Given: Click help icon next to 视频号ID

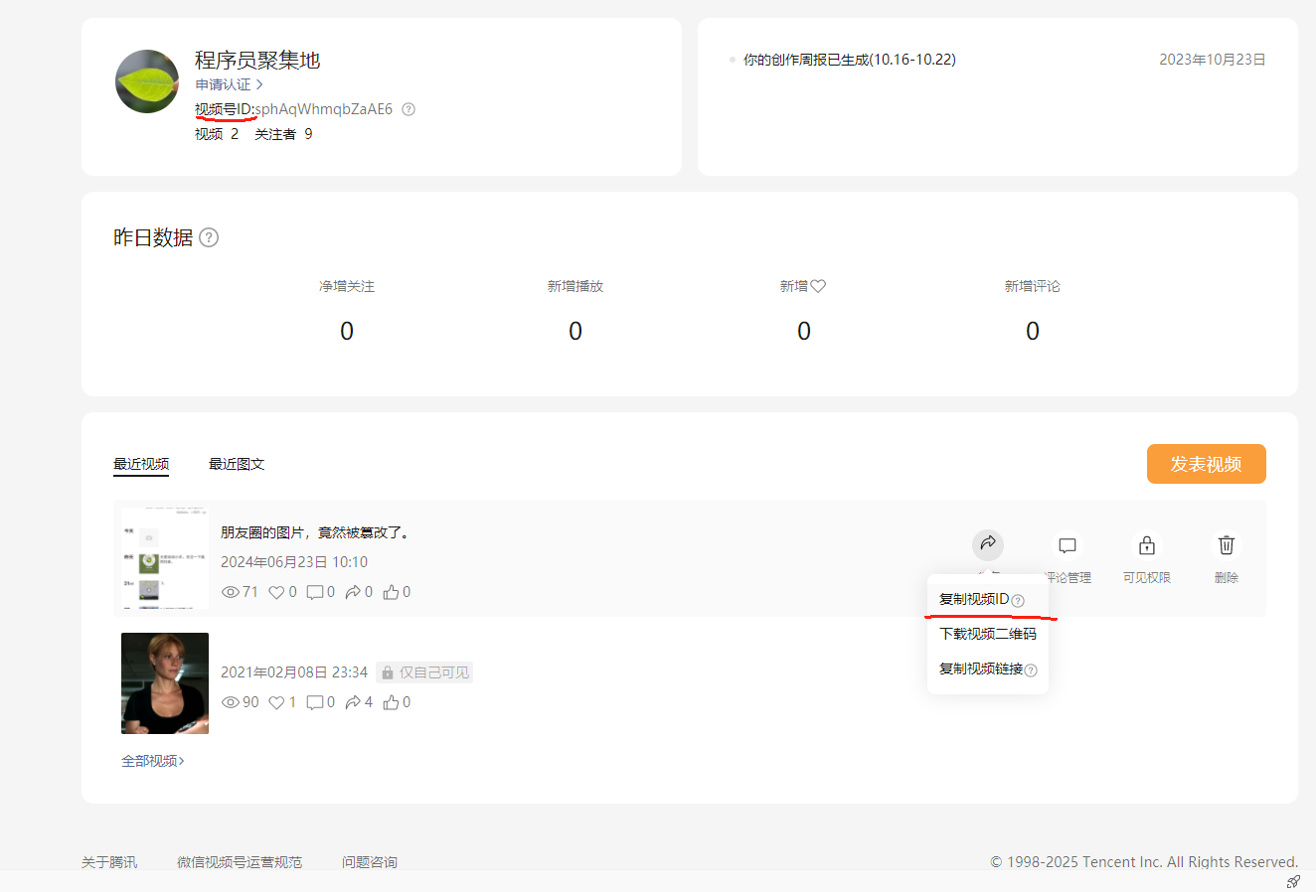Looking at the screenshot, I should click(x=409, y=109).
